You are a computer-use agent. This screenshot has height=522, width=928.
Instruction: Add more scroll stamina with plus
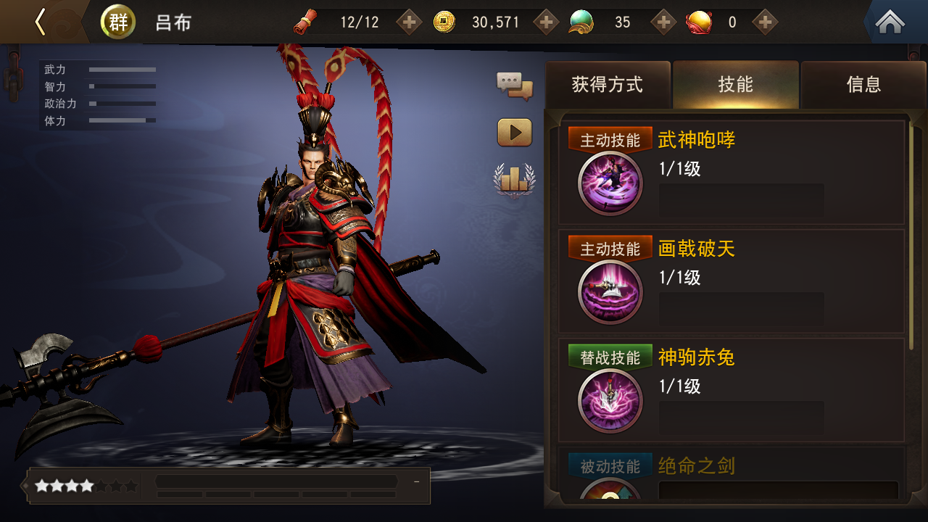[x=410, y=22]
